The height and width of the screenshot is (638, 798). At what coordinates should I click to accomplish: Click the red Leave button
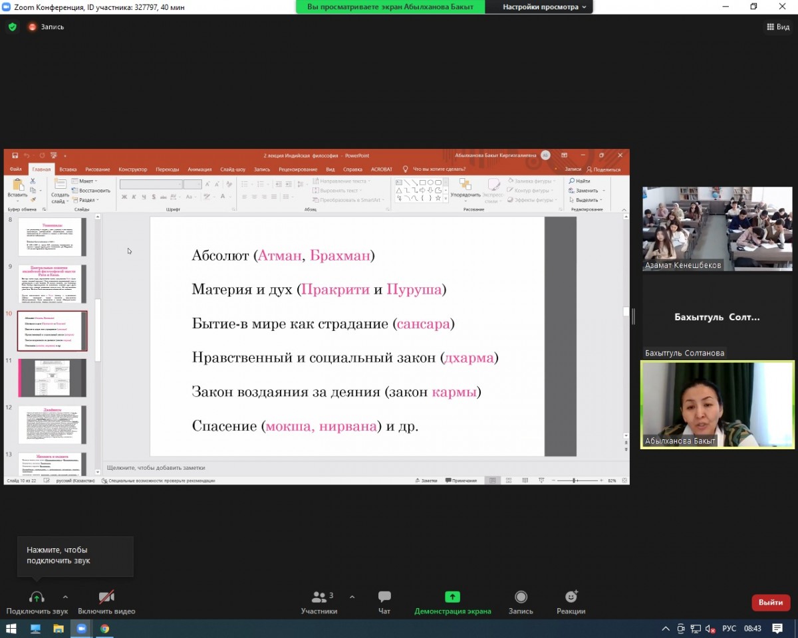(770, 603)
